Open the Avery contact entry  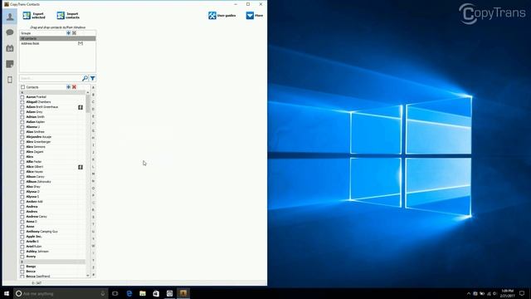31,257
